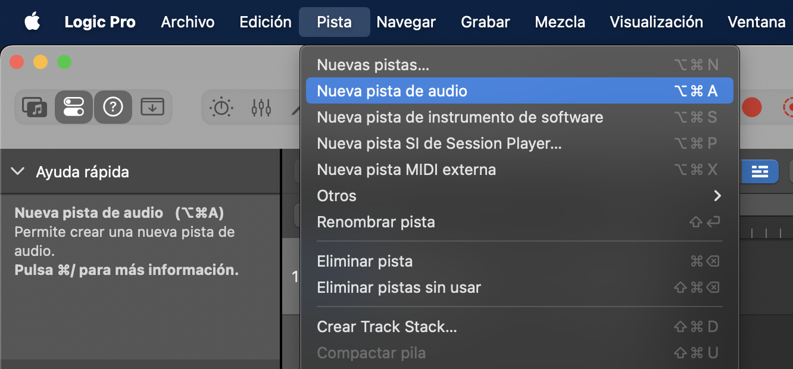Toggle the blue list view button
793x369 pixels.
pyautogui.click(x=759, y=172)
